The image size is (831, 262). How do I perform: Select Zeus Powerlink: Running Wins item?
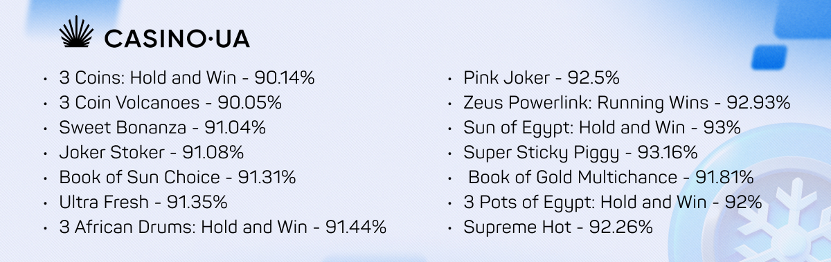[627, 103]
